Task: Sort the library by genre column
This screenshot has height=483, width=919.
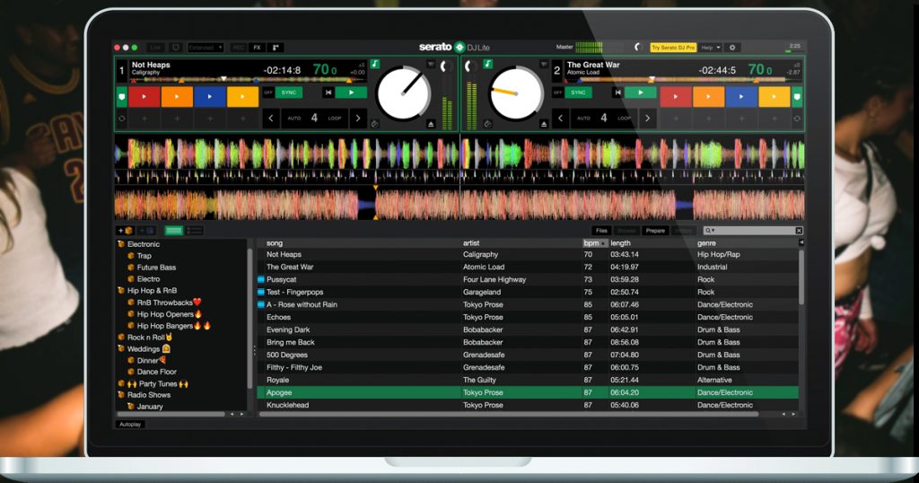Action: [x=706, y=242]
